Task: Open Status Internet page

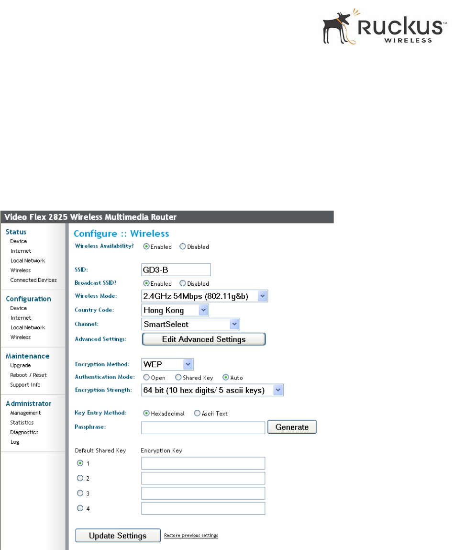Action: [x=21, y=251]
